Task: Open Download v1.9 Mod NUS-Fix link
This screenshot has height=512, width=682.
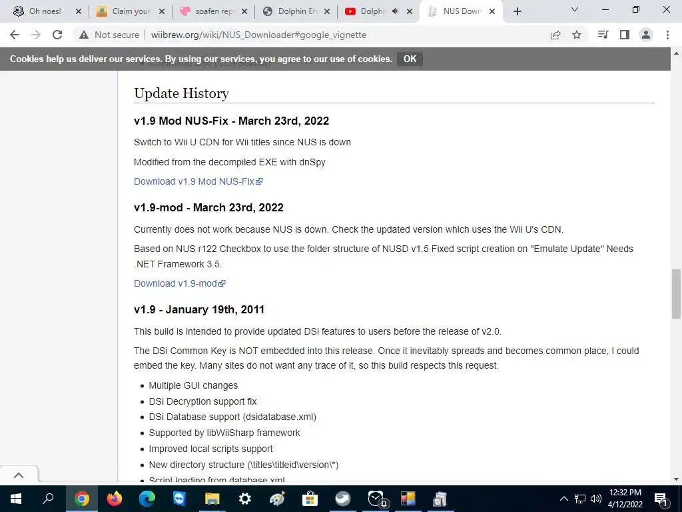Action: (x=198, y=181)
